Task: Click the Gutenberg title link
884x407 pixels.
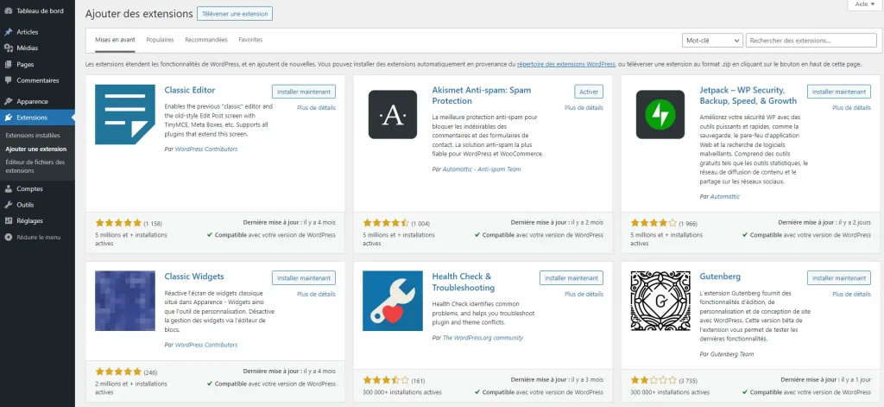Action: (720, 277)
